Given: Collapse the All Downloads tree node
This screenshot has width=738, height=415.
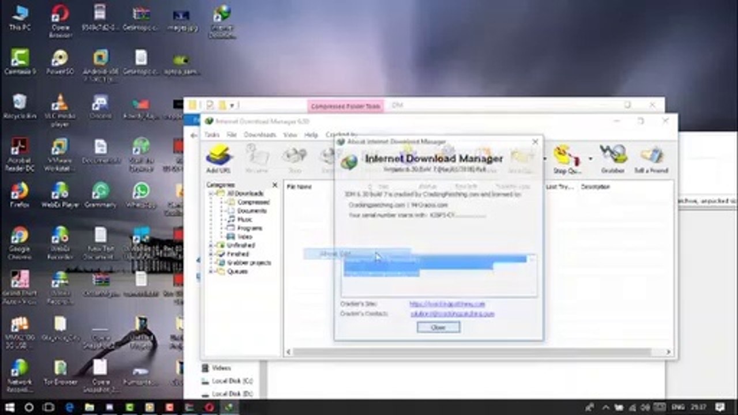Looking at the screenshot, I should tap(212, 194).
